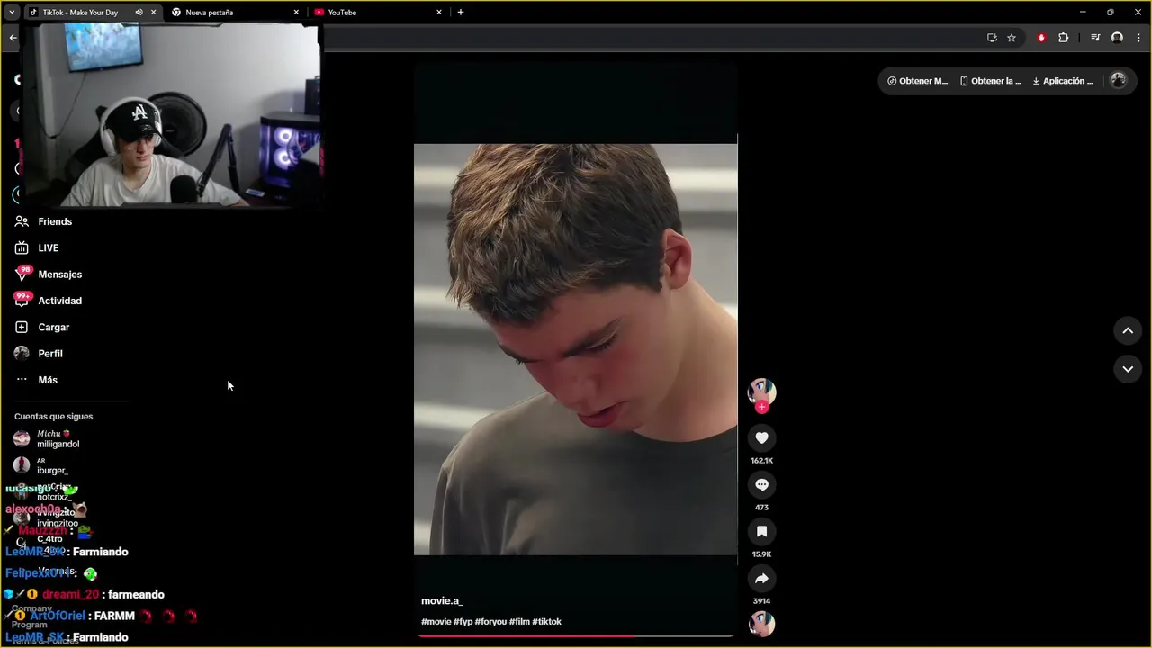This screenshot has width=1152, height=648.
Task: Open the Chrome profile avatar
Action: 1117,38
